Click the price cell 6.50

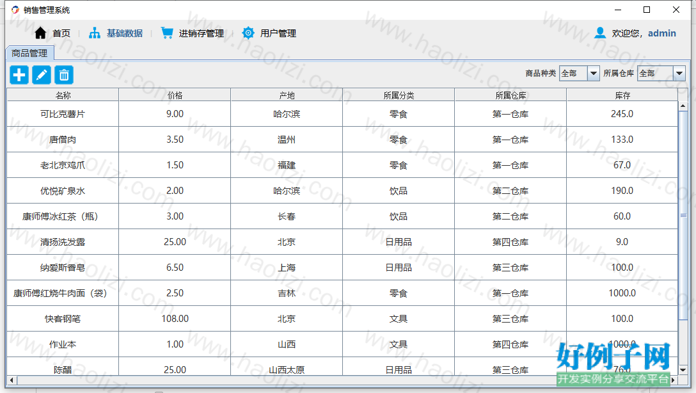pos(175,268)
